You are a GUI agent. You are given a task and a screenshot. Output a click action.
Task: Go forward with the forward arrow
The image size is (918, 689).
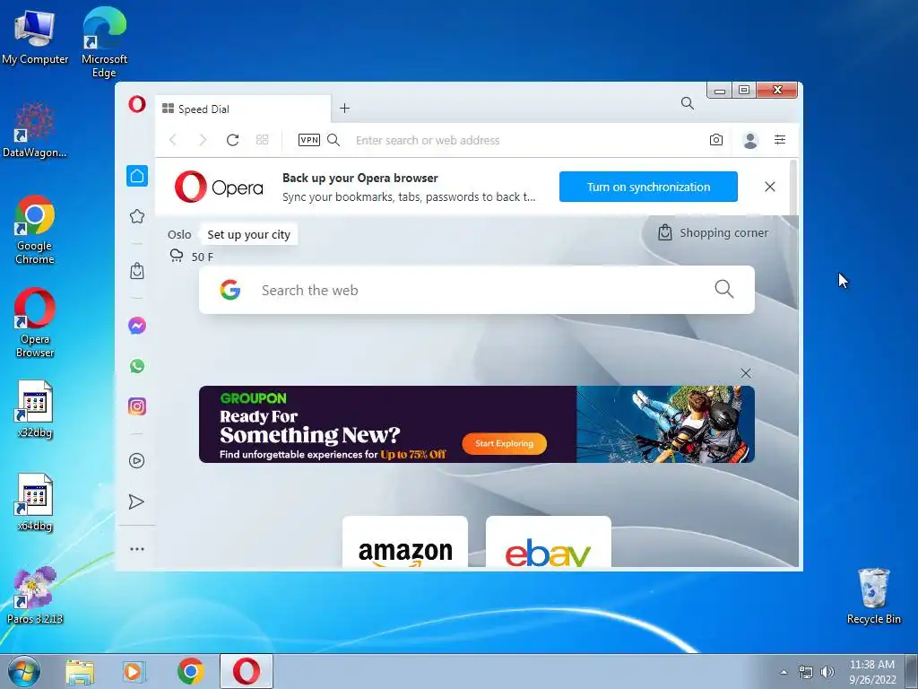pyautogui.click(x=203, y=140)
